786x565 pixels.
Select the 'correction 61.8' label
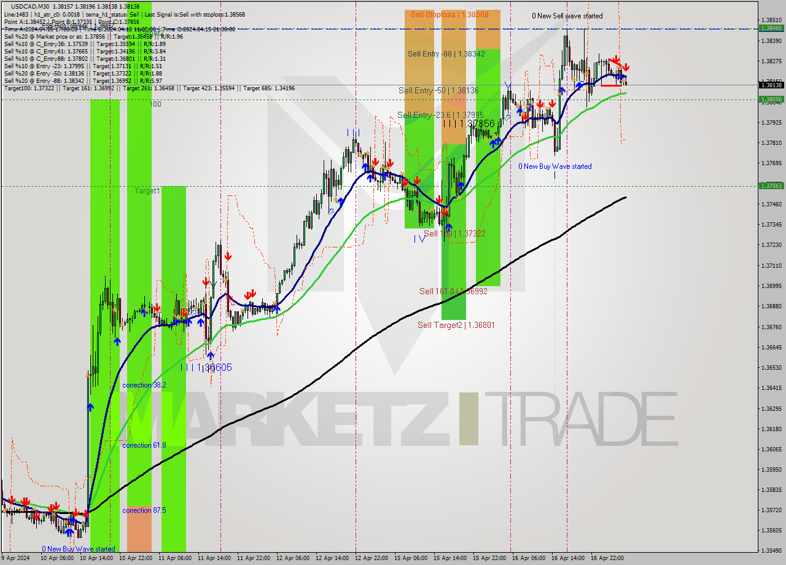[144, 445]
